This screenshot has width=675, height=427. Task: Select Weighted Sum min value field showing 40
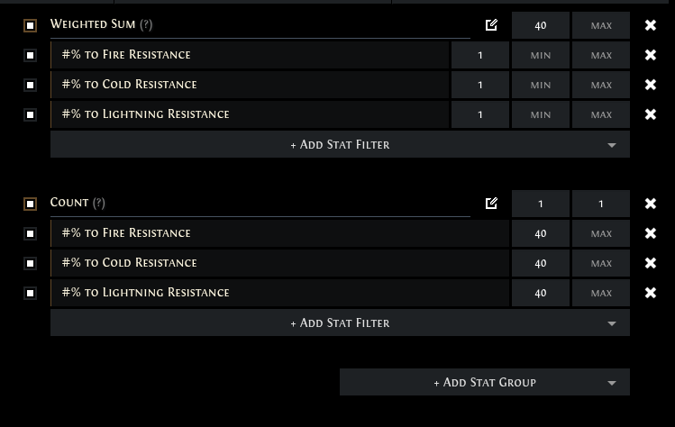pos(541,25)
